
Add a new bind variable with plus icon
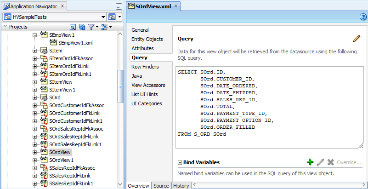310,162
